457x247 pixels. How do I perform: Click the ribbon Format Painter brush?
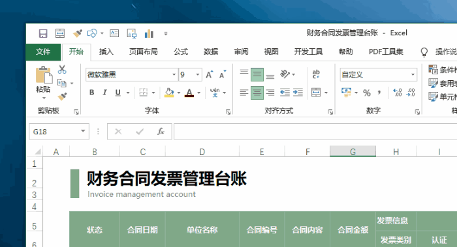63,96
